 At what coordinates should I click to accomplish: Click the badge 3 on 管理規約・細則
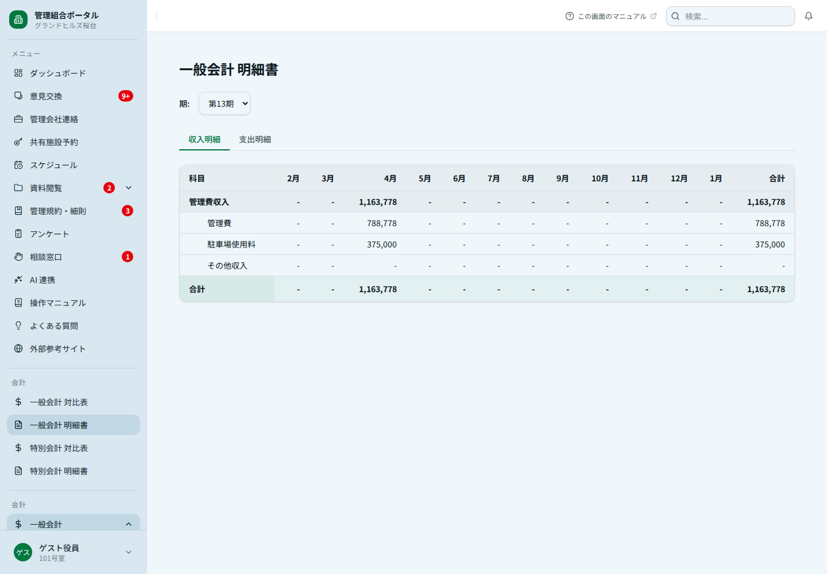(x=127, y=211)
